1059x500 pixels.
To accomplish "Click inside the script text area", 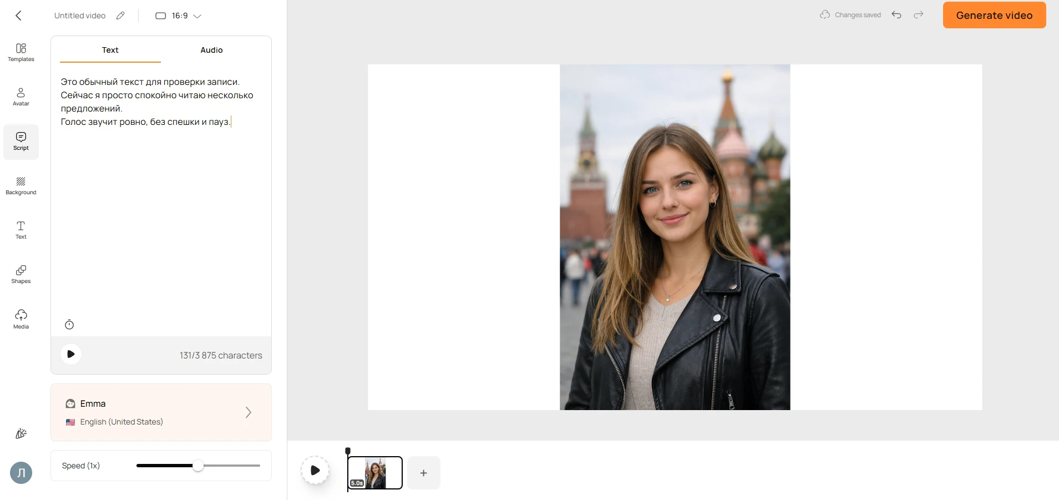I will coord(161,194).
